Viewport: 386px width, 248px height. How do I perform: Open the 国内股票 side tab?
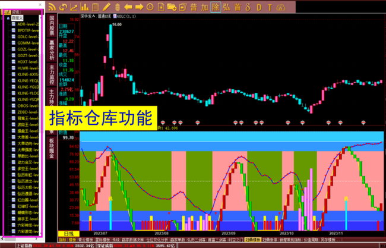[52, 26]
